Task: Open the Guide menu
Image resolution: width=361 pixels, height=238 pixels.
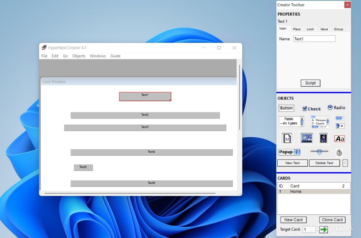Action: (x=115, y=56)
